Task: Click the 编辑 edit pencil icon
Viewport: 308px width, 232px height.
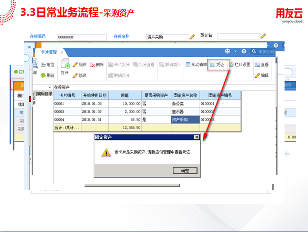Action: click(257, 75)
